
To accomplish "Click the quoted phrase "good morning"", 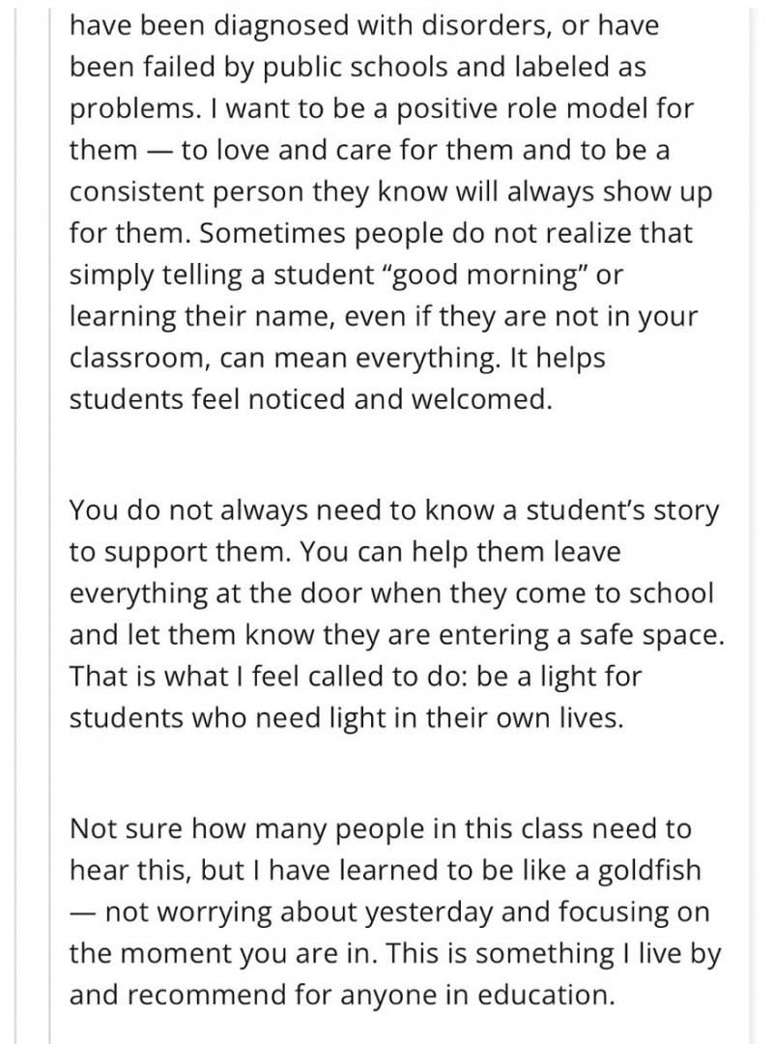I will (498, 273).
